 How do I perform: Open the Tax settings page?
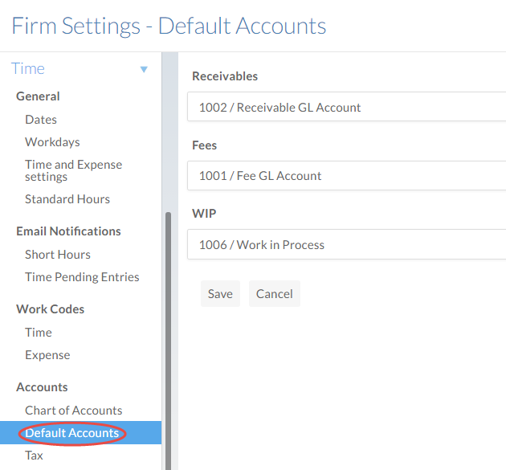[x=34, y=456]
